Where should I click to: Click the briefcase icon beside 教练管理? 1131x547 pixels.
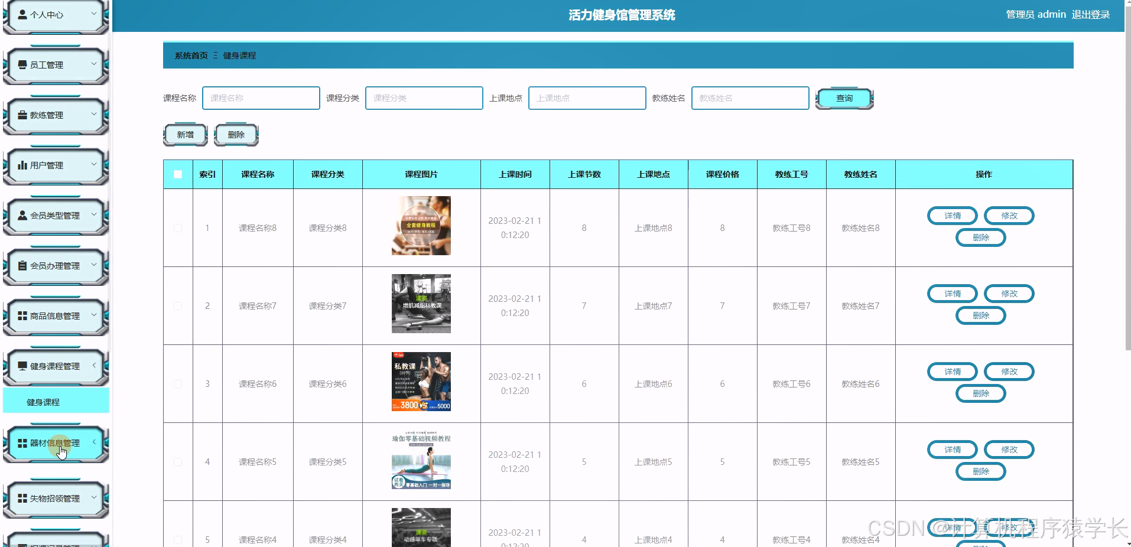pyautogui.click(x=22, y=115)
